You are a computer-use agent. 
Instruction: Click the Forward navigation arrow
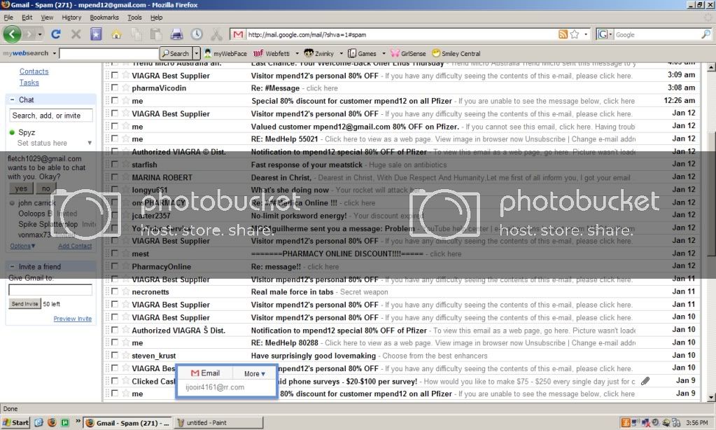(29, 34)
